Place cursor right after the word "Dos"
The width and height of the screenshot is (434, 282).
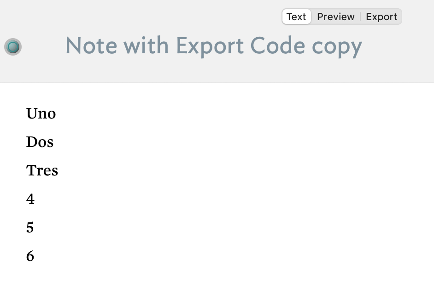tap(54, 142)
